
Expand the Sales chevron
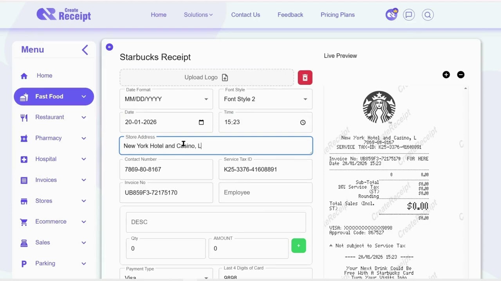pos(84,242)
